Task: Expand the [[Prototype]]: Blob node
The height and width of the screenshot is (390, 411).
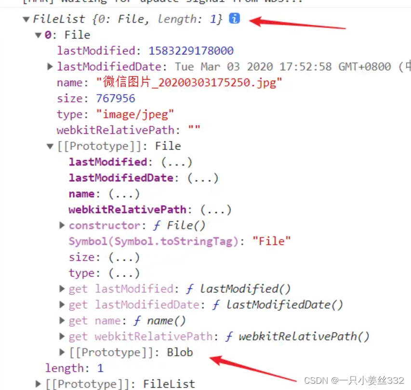Action: 62,352
